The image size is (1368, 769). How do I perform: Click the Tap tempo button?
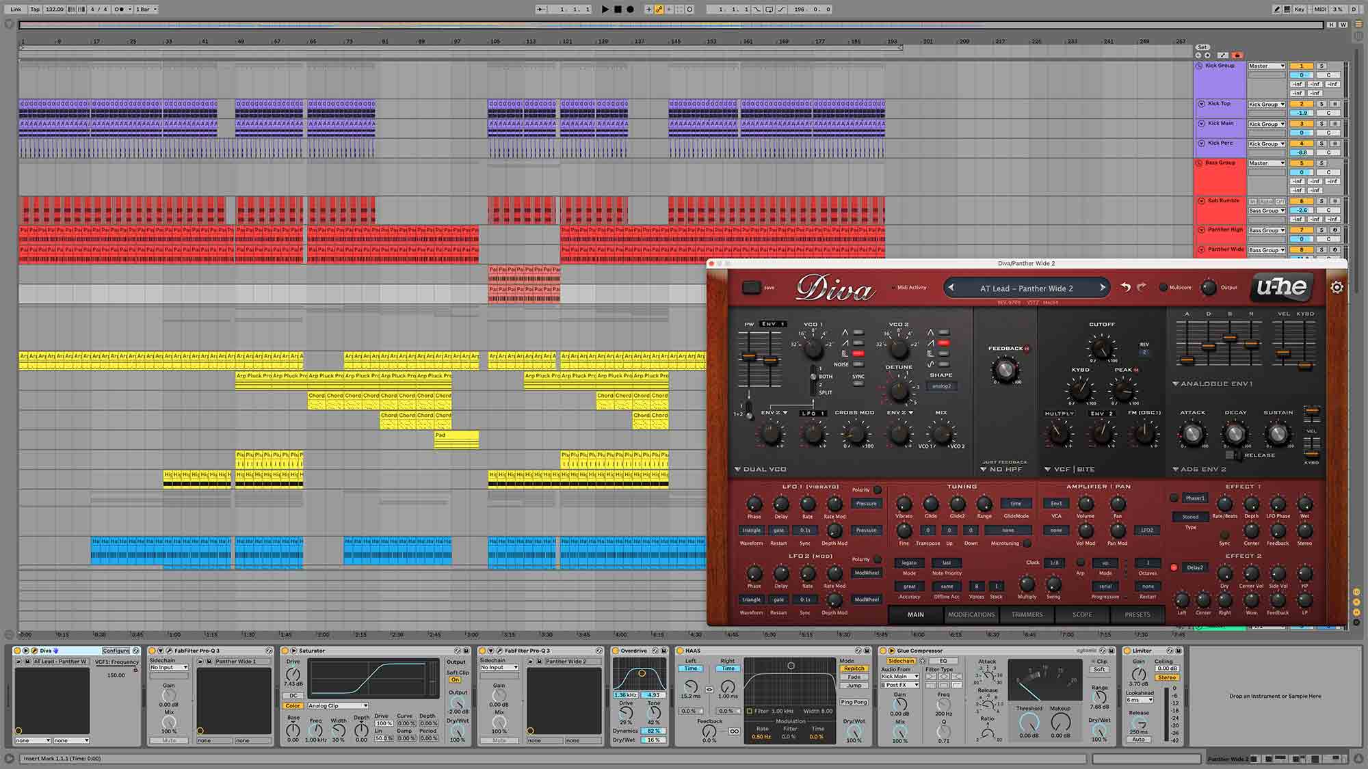point(35,10)
